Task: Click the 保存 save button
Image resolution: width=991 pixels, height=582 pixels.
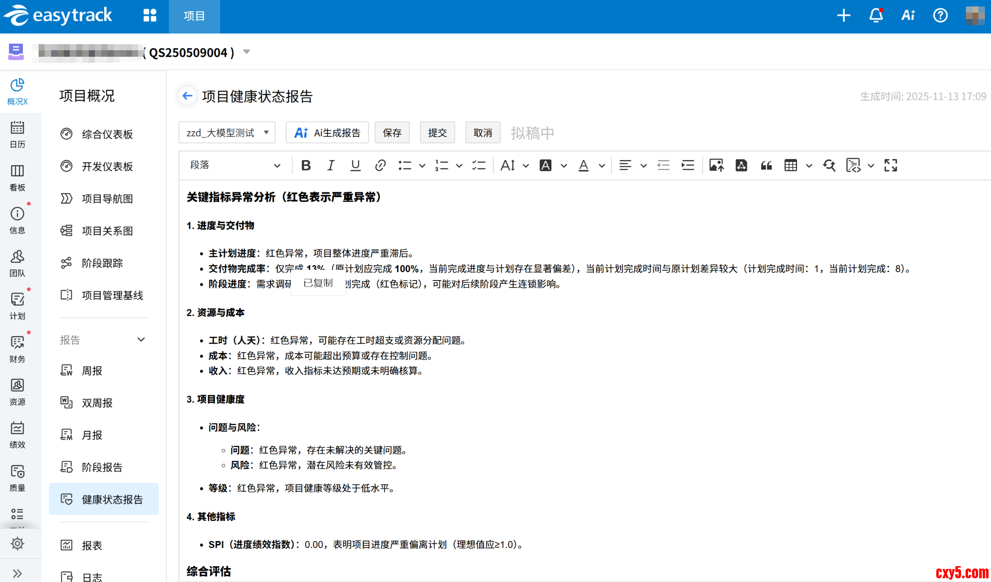Action: (392, 133)
